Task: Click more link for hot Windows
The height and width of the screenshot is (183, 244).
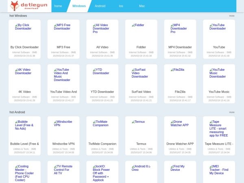Action: pyautogui.click(x=232, y=16)
